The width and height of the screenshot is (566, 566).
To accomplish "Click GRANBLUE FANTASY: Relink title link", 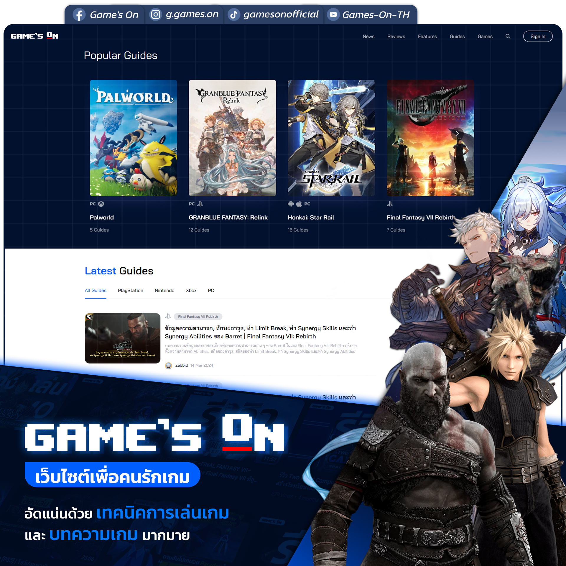I will click(x=228, y=217).
